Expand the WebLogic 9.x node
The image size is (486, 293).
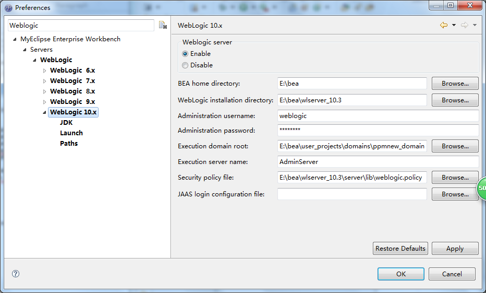coord(44,102)
